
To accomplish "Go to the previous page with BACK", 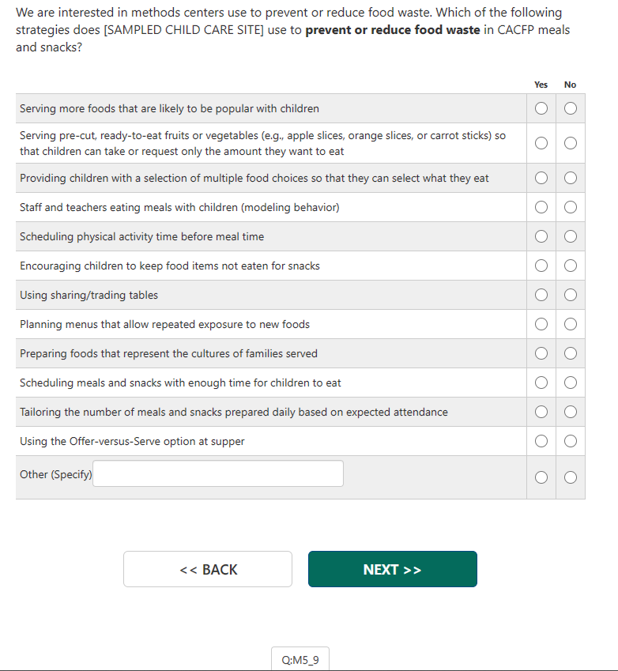I will (208, 569).
